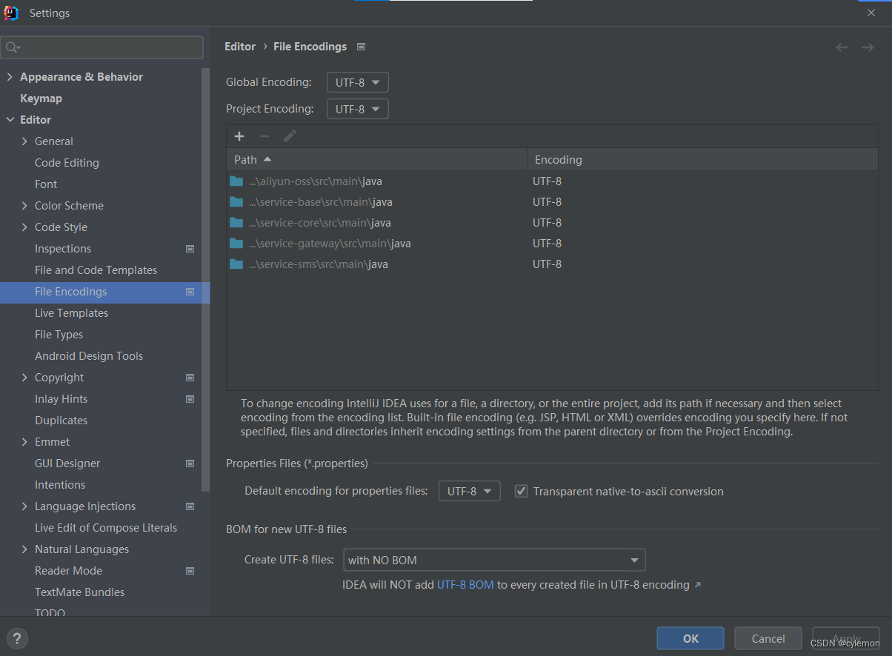Expand Appearance & Behavior section
This screenshot has height=656, width=892.
(x=10, y=77)
